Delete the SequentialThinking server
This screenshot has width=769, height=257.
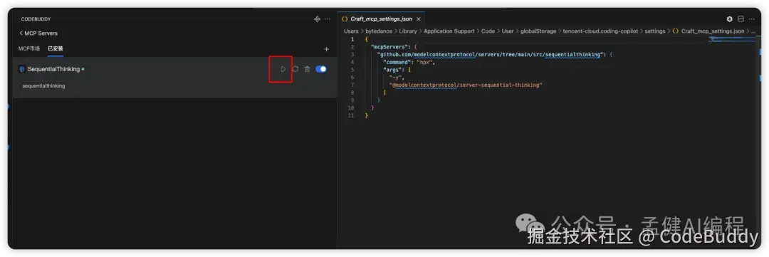click(307, 69)
